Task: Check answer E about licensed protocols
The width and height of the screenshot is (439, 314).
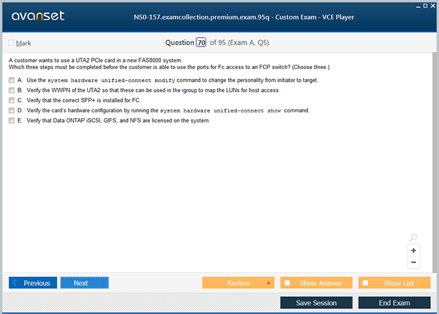Action: pos(11,121)
